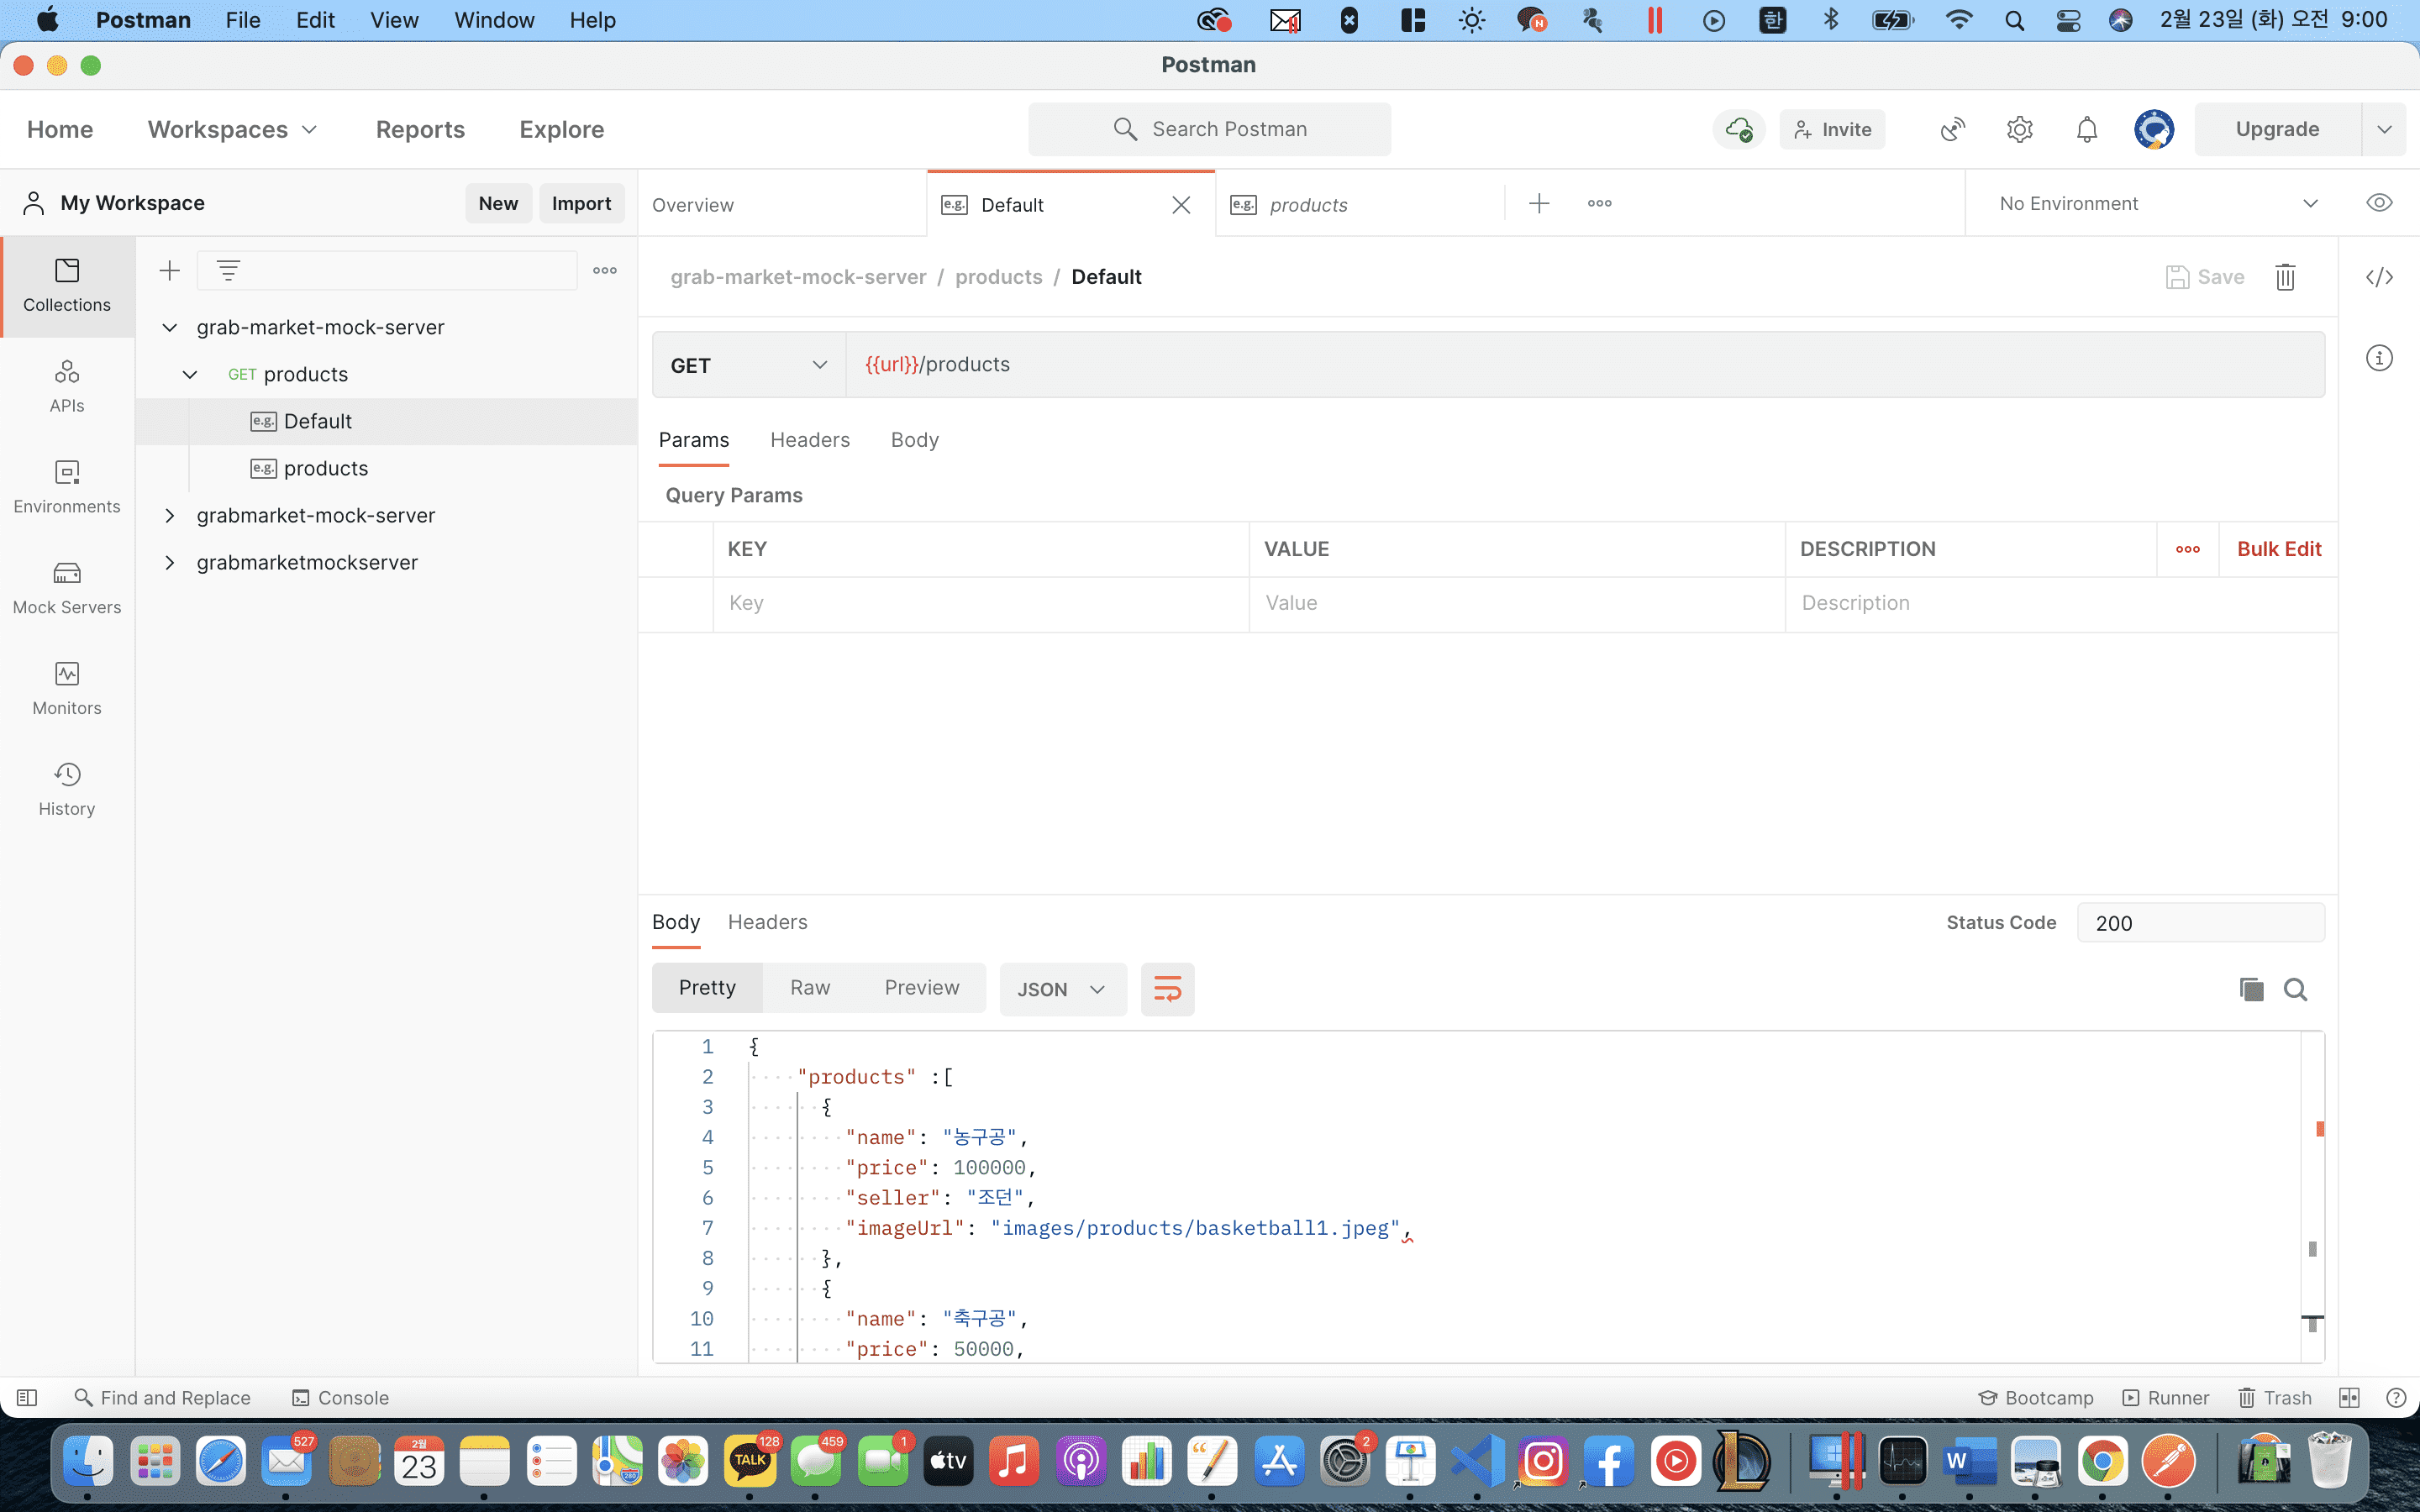The width and height of the screenshot is (2420, 1512).
Task: Select the response Headers tab
Action: [x=767, y=922]
